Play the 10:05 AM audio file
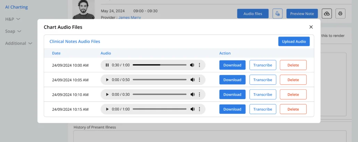 pos(107,80)
